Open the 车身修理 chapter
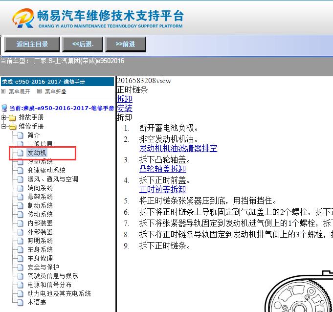 click(x=40, y=258)
